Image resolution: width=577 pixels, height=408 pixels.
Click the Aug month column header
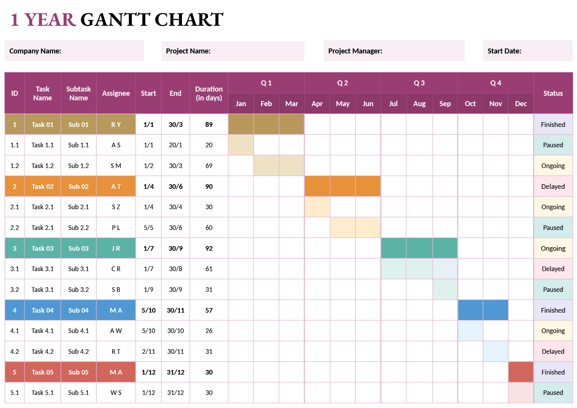419,104
